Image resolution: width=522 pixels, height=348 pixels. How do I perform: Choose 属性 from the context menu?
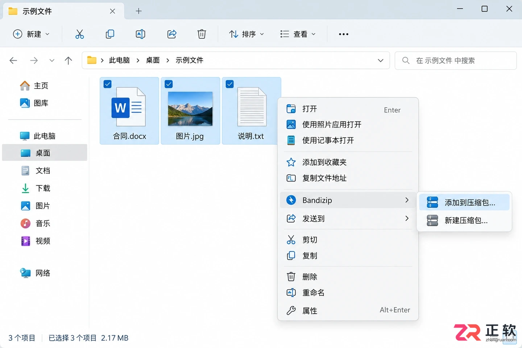coord(348,311)
